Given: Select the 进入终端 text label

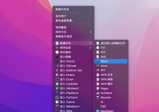Looking at the screenshot, I should click(65, 57).
